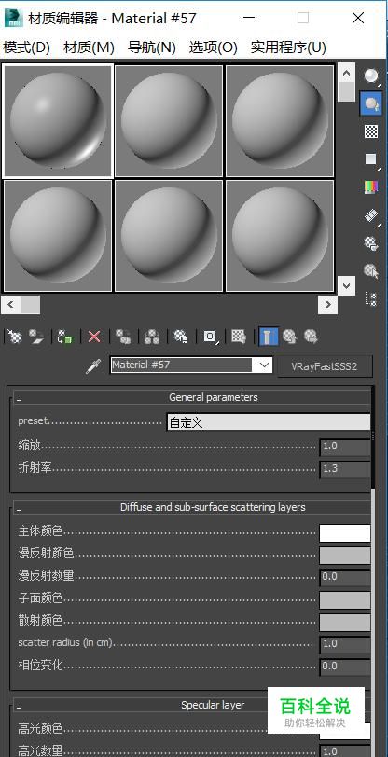Screen dimensions: 388x757
Task: Open Material Editor Options icon
Action: coord(371,243)
